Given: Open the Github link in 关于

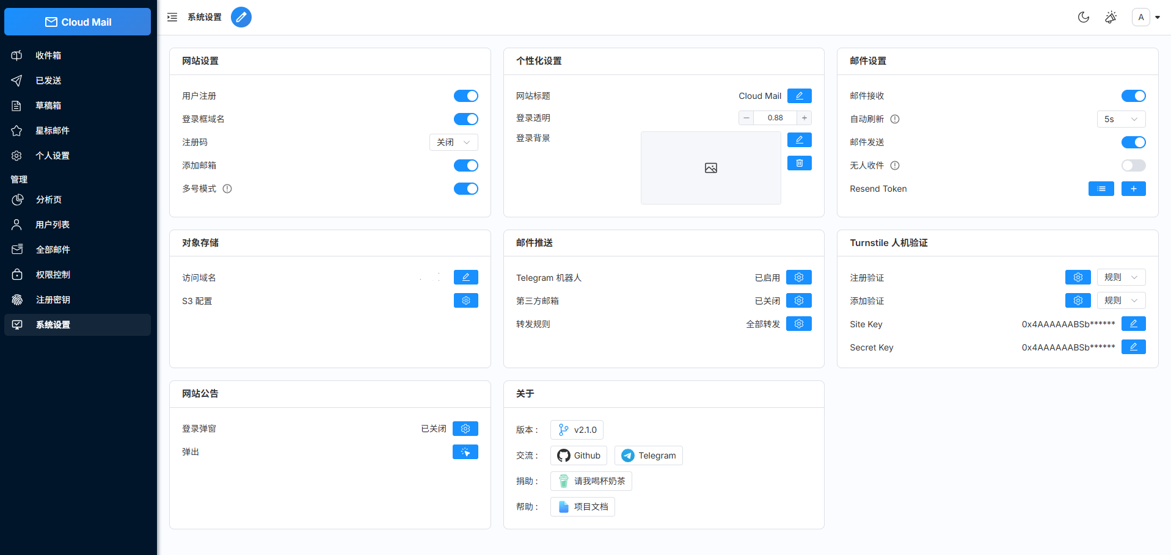Looking at the screenshot, I should pos(578,455).
